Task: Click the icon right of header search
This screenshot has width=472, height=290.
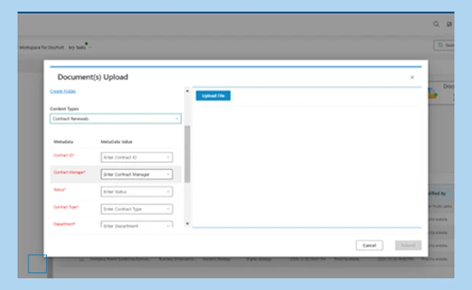Action: click(449, 24)
